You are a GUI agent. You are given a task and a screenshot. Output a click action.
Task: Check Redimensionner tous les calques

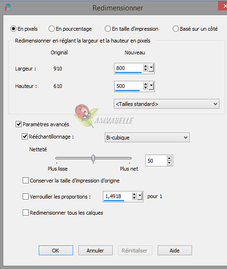tap(25, 213)
